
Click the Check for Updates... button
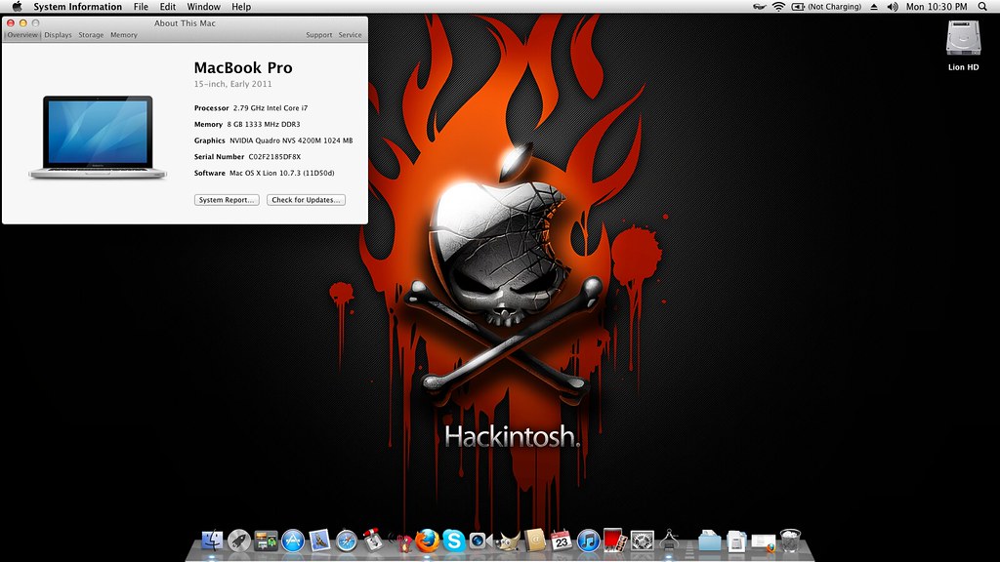coord(306,200)
